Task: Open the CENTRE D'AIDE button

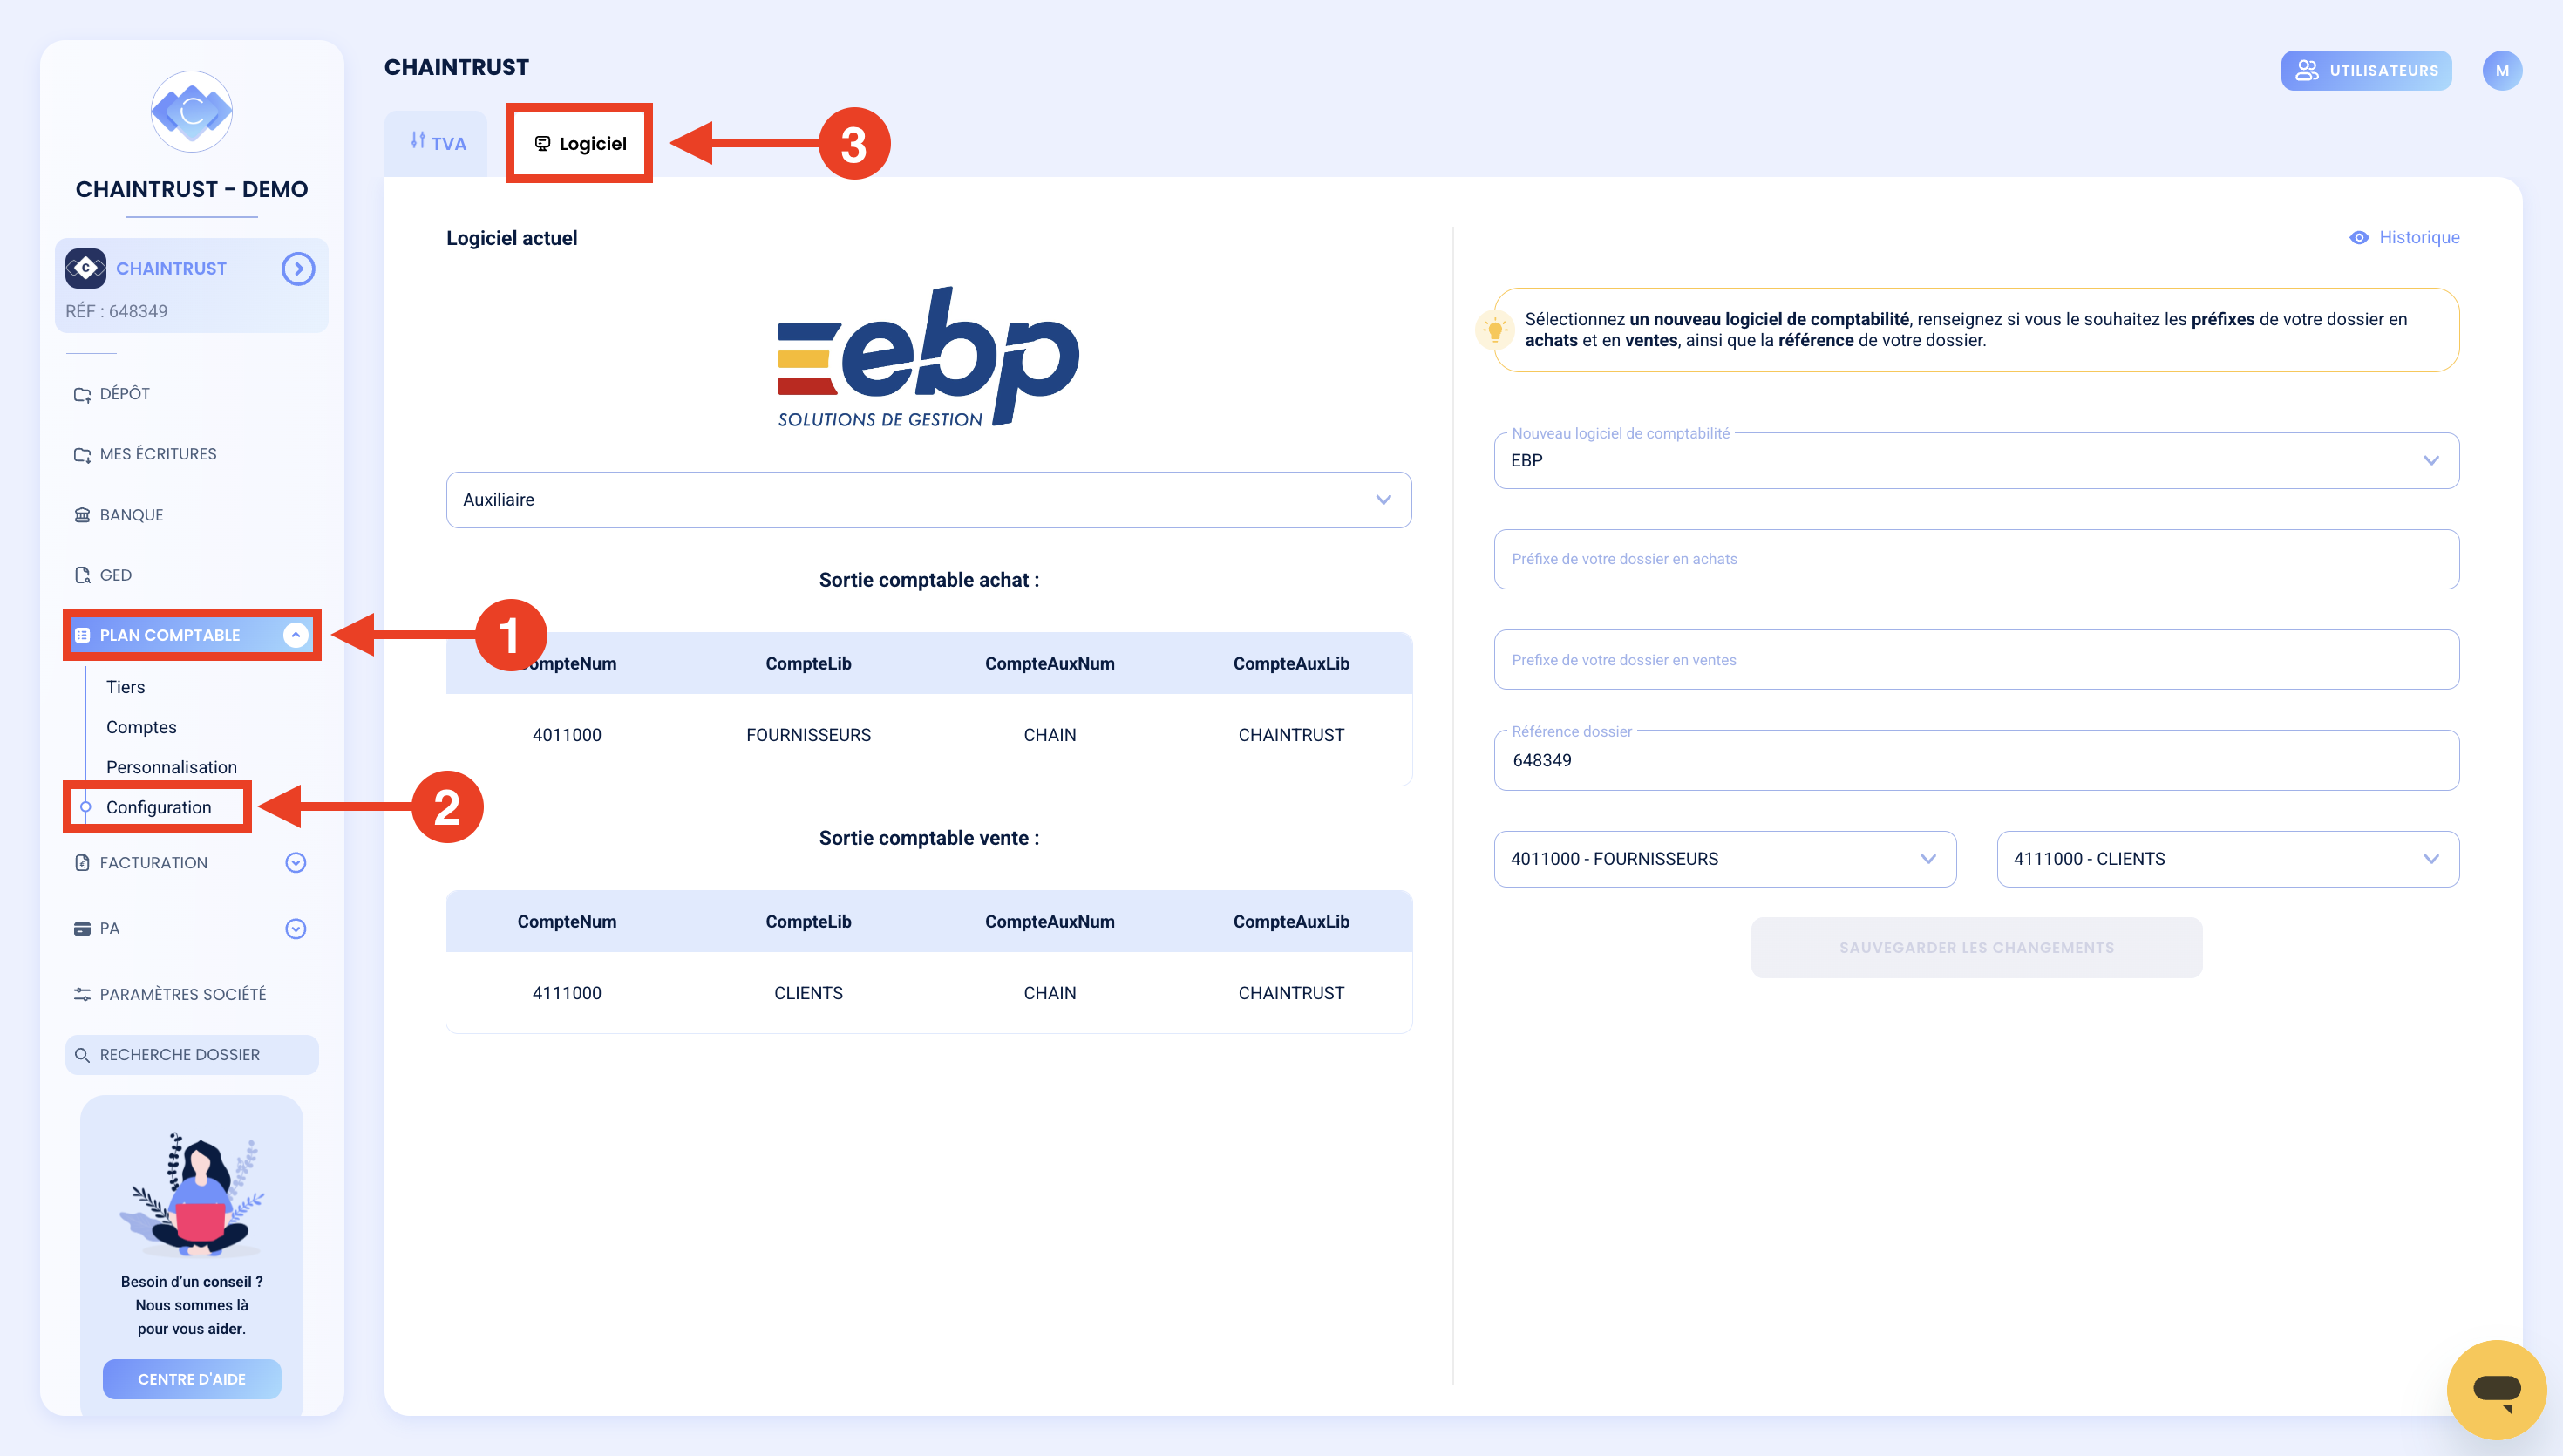Action: pyautogui.click(x=192, y=1379)
